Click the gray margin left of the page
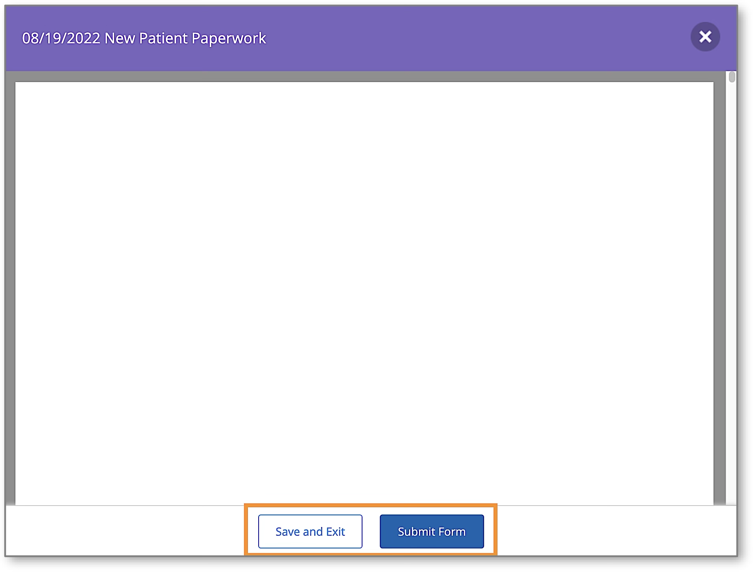 (10, 276)
